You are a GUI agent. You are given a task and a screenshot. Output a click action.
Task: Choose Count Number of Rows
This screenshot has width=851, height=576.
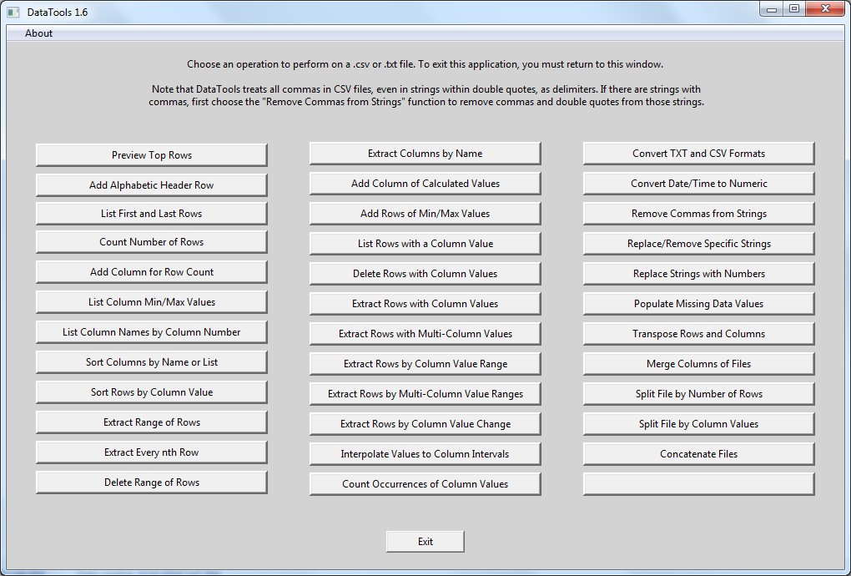click(x=151, y=242)
